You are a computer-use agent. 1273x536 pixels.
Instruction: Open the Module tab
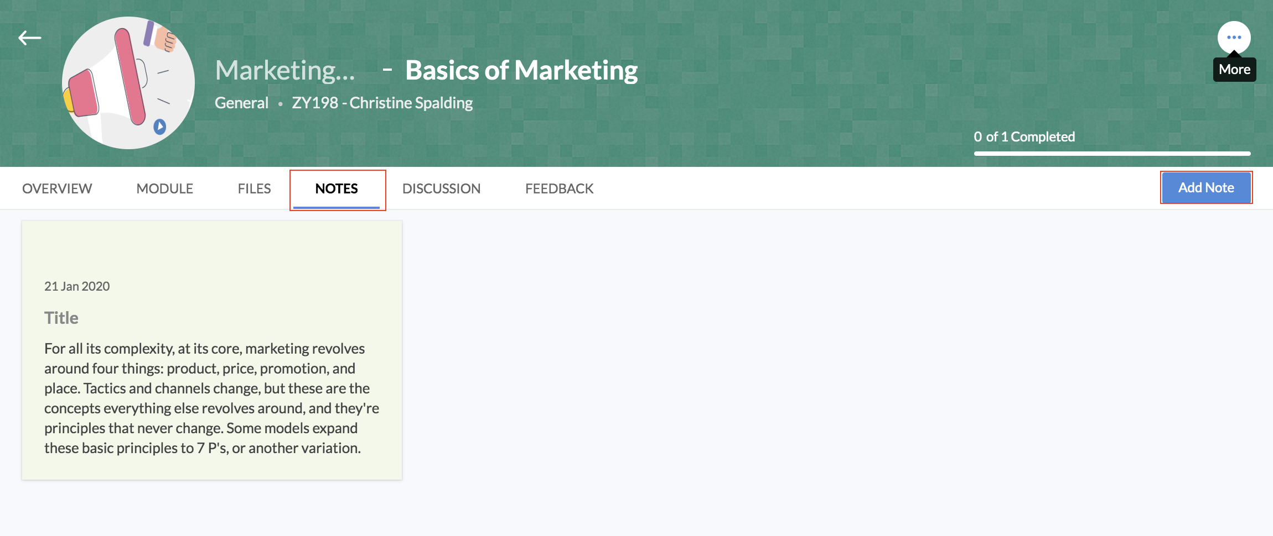pyautogui.click(x=164, y=188)
